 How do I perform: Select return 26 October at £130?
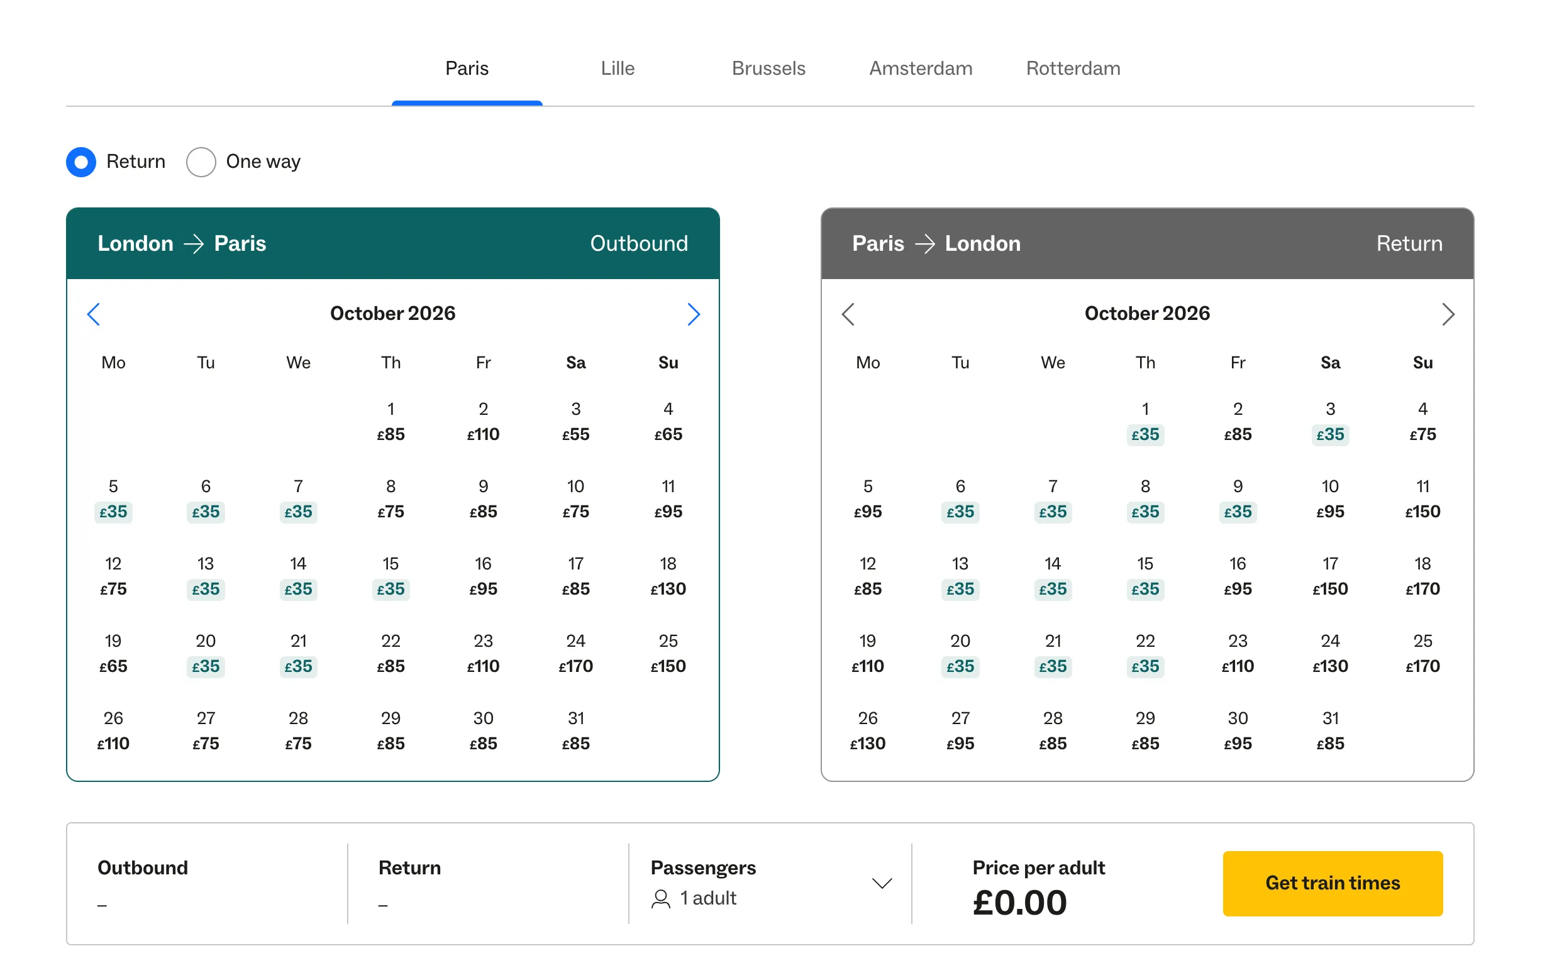point(868,731)
